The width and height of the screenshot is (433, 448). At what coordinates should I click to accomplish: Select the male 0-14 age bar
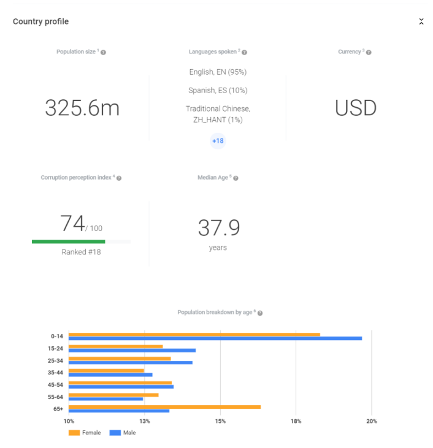click(x=215, y=338)
